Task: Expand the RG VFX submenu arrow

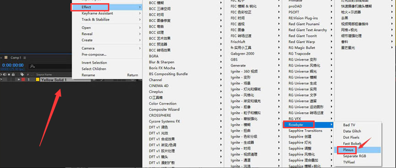Action: [x=331, y=119]
